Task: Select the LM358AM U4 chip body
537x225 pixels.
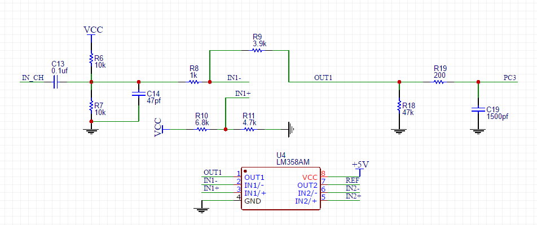Action: 281,188
